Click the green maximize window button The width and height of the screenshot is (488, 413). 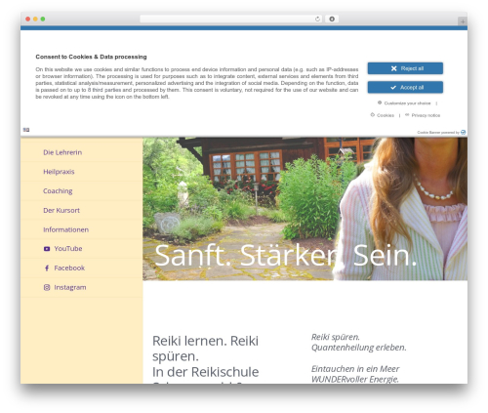(x=43, y=19)
